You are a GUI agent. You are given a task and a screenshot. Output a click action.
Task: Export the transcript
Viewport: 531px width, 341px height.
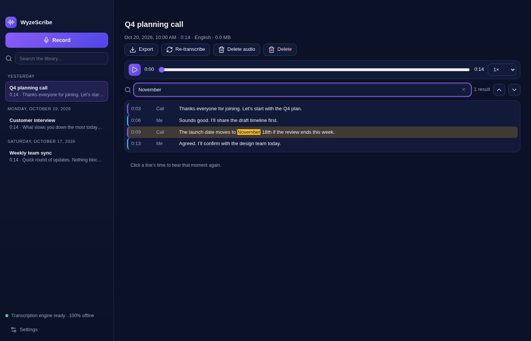141,50
